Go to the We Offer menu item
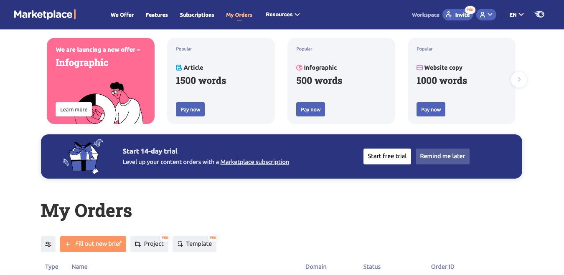Screen dimensions: 564x275 122,15
